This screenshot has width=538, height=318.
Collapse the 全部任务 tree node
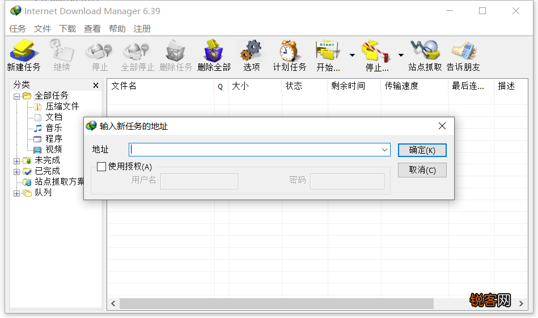pos(16,96)
